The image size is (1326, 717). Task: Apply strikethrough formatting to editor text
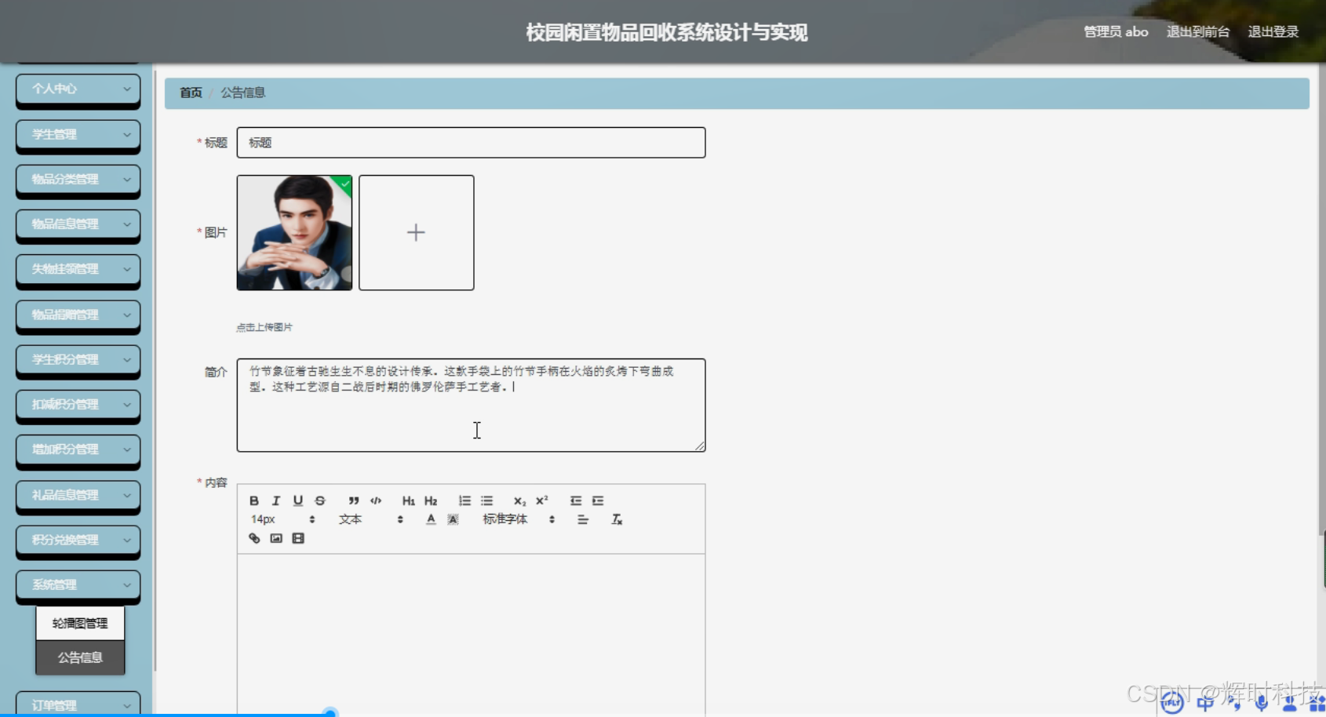coord(319,500)
